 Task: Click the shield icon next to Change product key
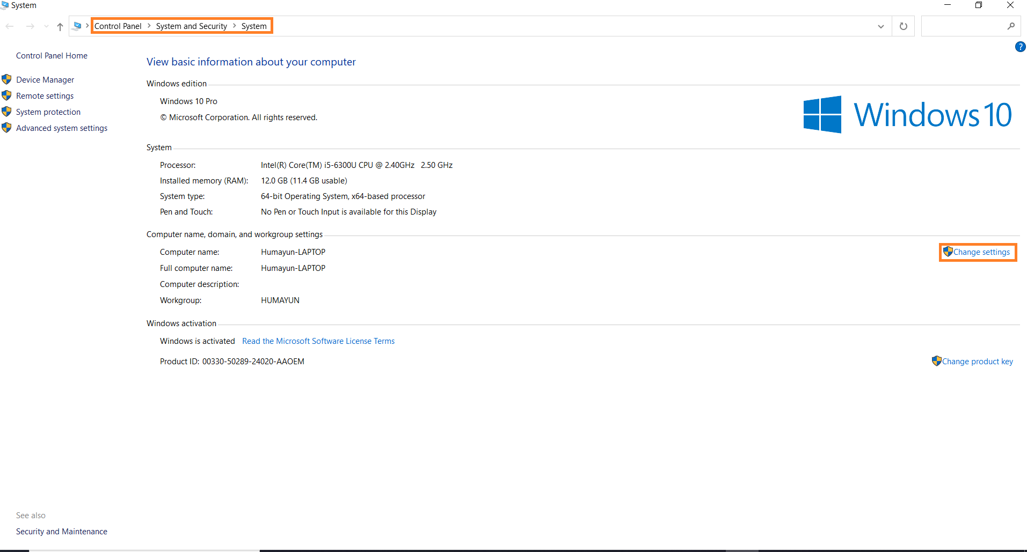pos(937,361)
